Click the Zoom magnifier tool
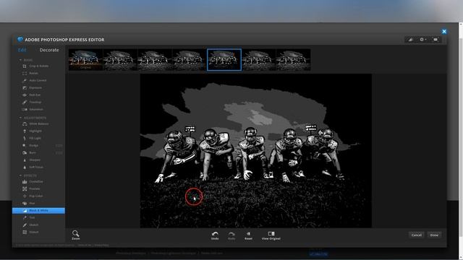 (x=75, y=235)
